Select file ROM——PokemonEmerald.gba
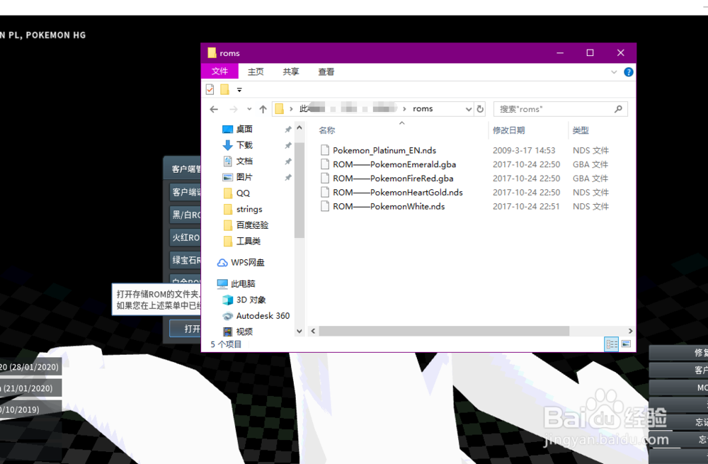Viewport: 708px width, 464px height. click(394, 164)
